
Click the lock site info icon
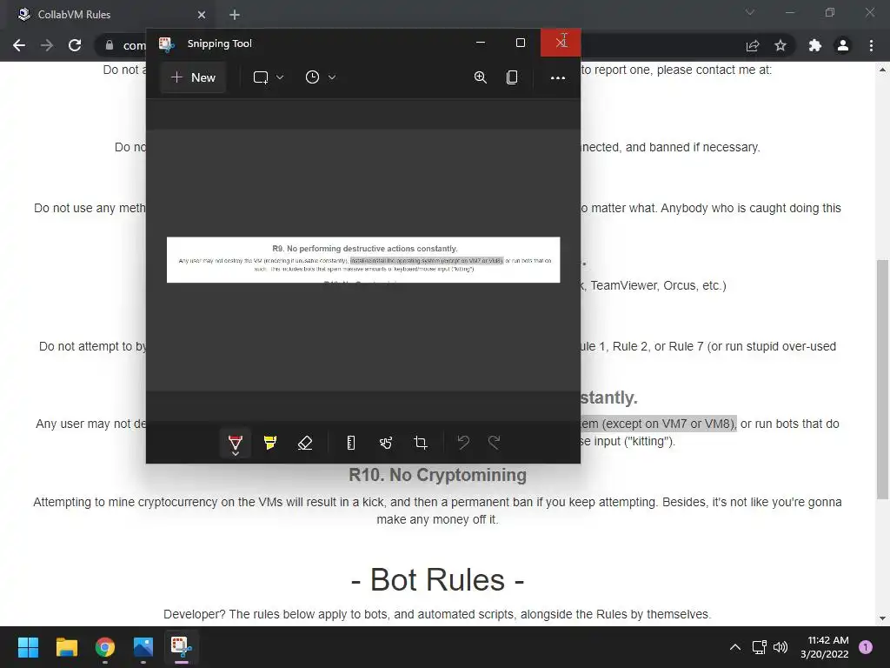pyautogui.click(x=109, y=45)
